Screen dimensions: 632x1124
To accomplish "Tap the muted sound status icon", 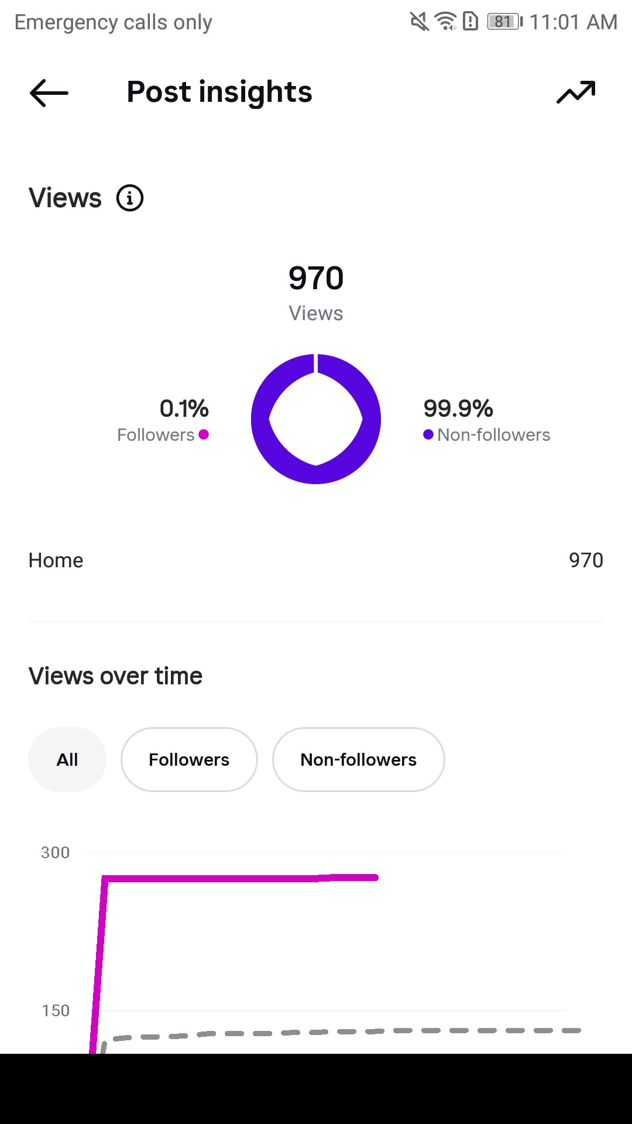I will pos(419,22).
